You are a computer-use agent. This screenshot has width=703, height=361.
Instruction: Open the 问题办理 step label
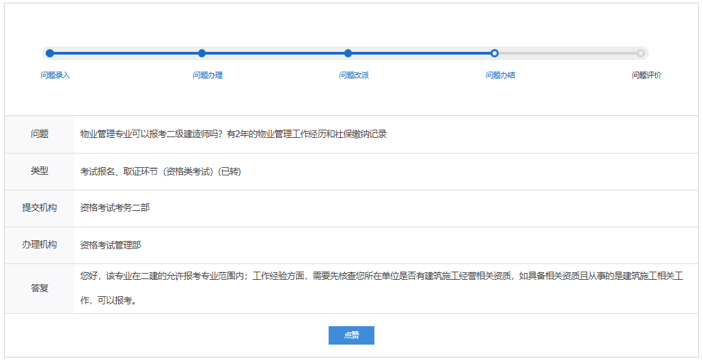click(x=208, y=75)
